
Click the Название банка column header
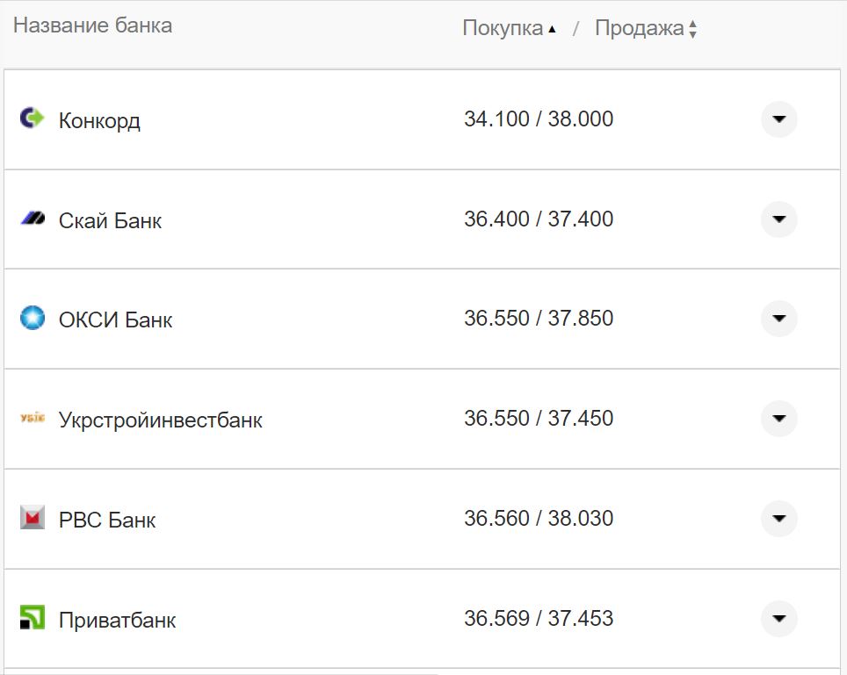tap(92, 25)
